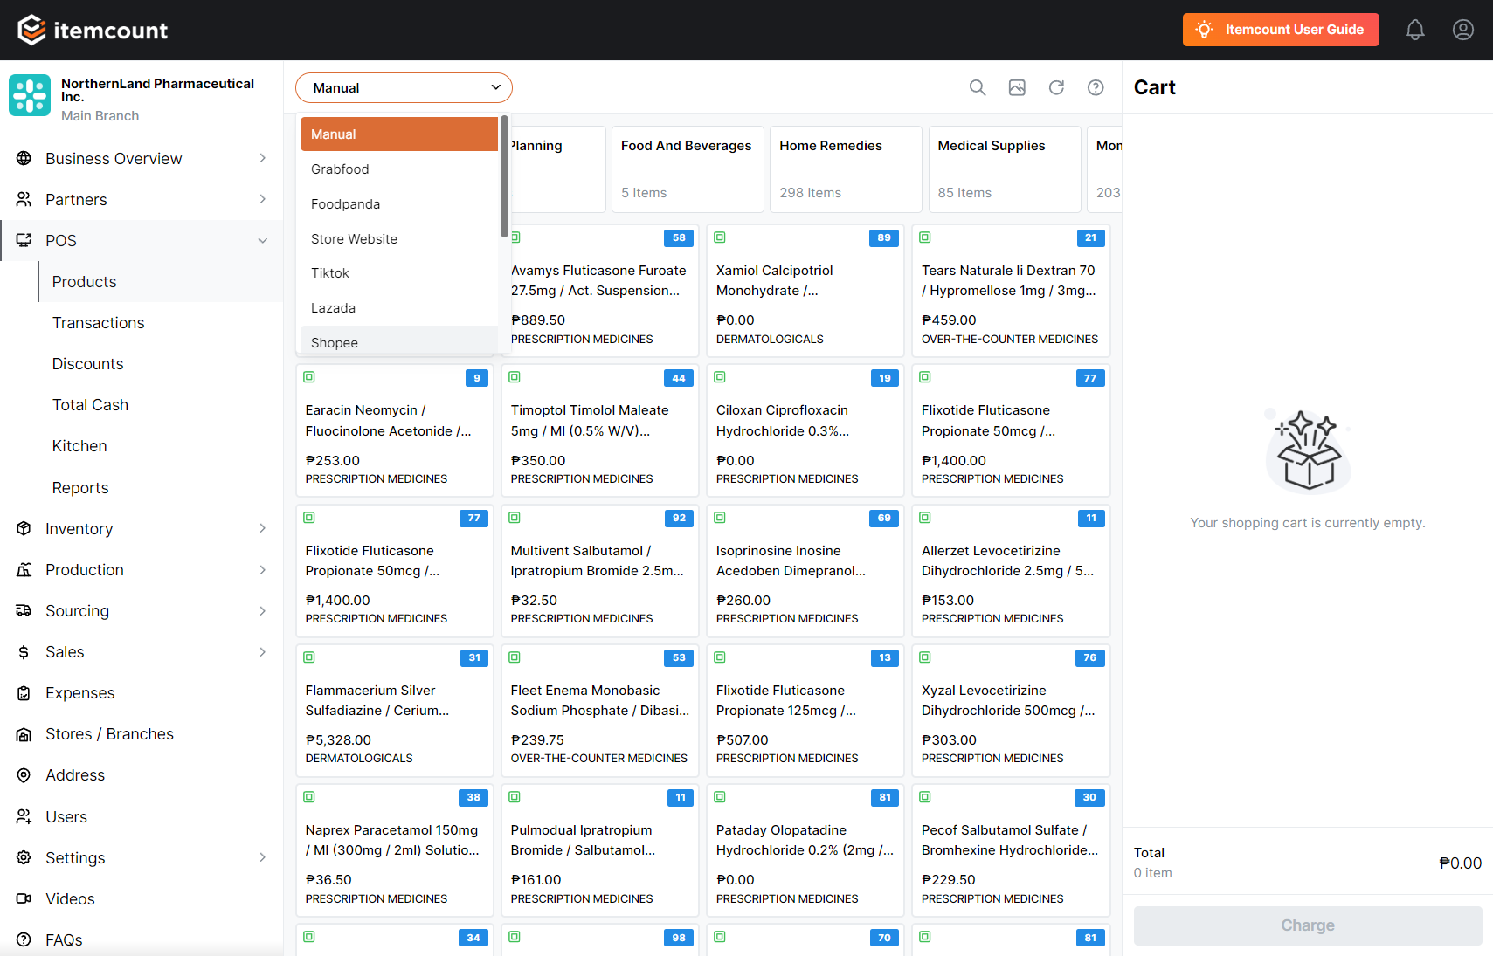Add Xyzal Levocetirizine product to cart
This screenshot has width=1493, height=956.
point(1011,711)
